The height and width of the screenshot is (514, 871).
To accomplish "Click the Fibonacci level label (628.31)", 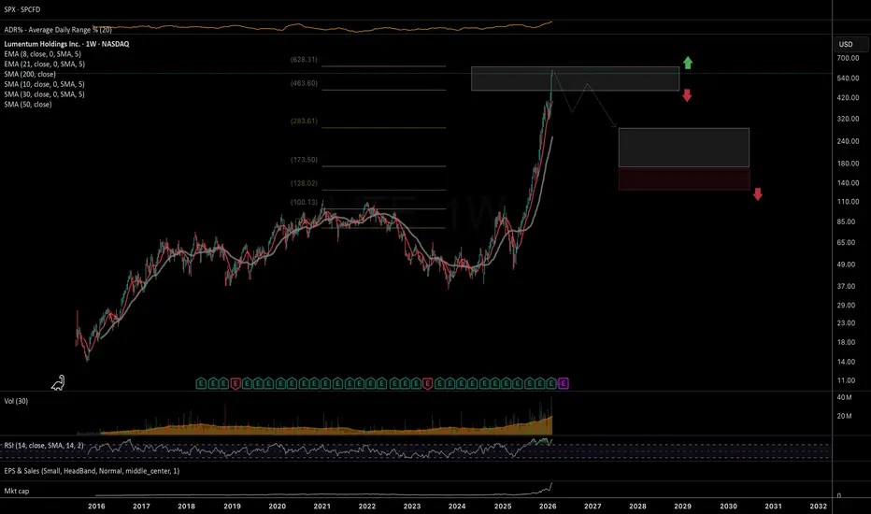I will (x=304, y=60).
